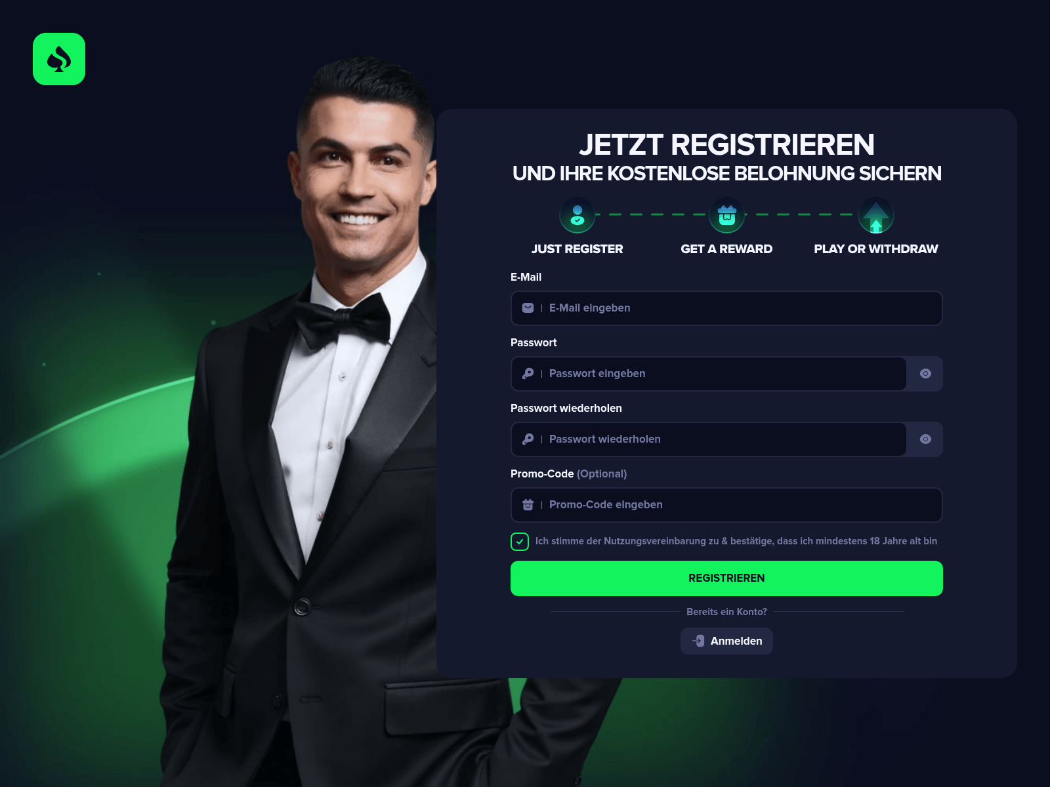Click the login arrow icon beside Anmelden
1050x787 pixels.
[x=698, y=641]
